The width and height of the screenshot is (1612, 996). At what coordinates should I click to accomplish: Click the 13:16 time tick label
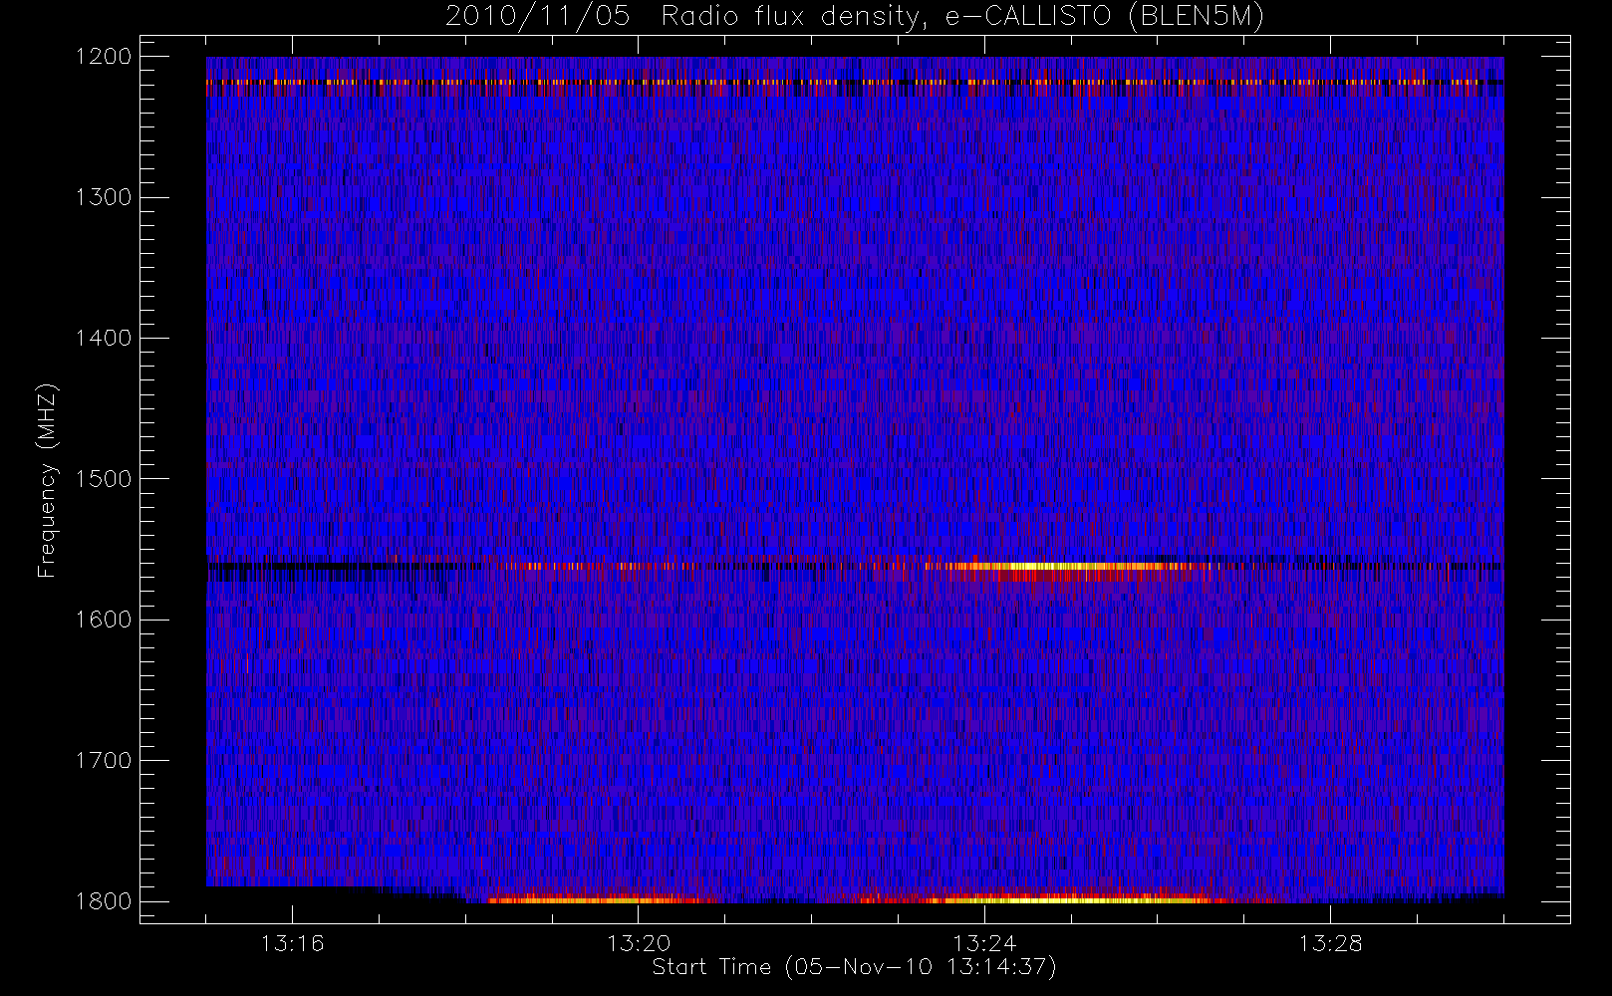293,943
